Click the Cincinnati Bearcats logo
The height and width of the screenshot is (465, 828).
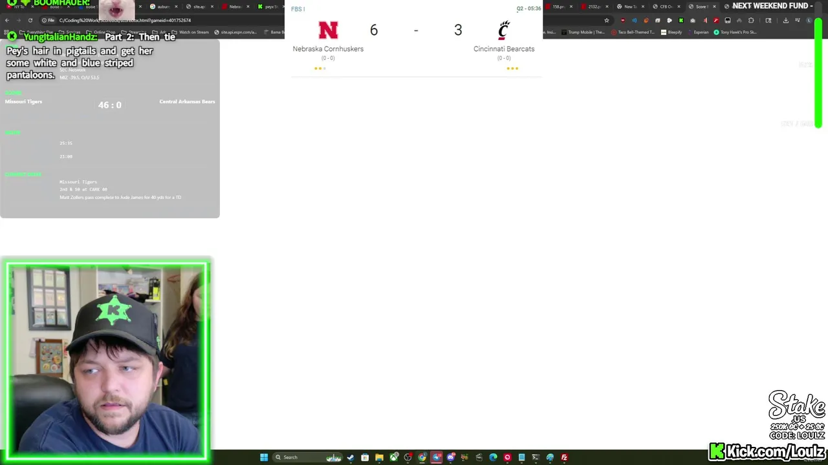pos(504,30)
